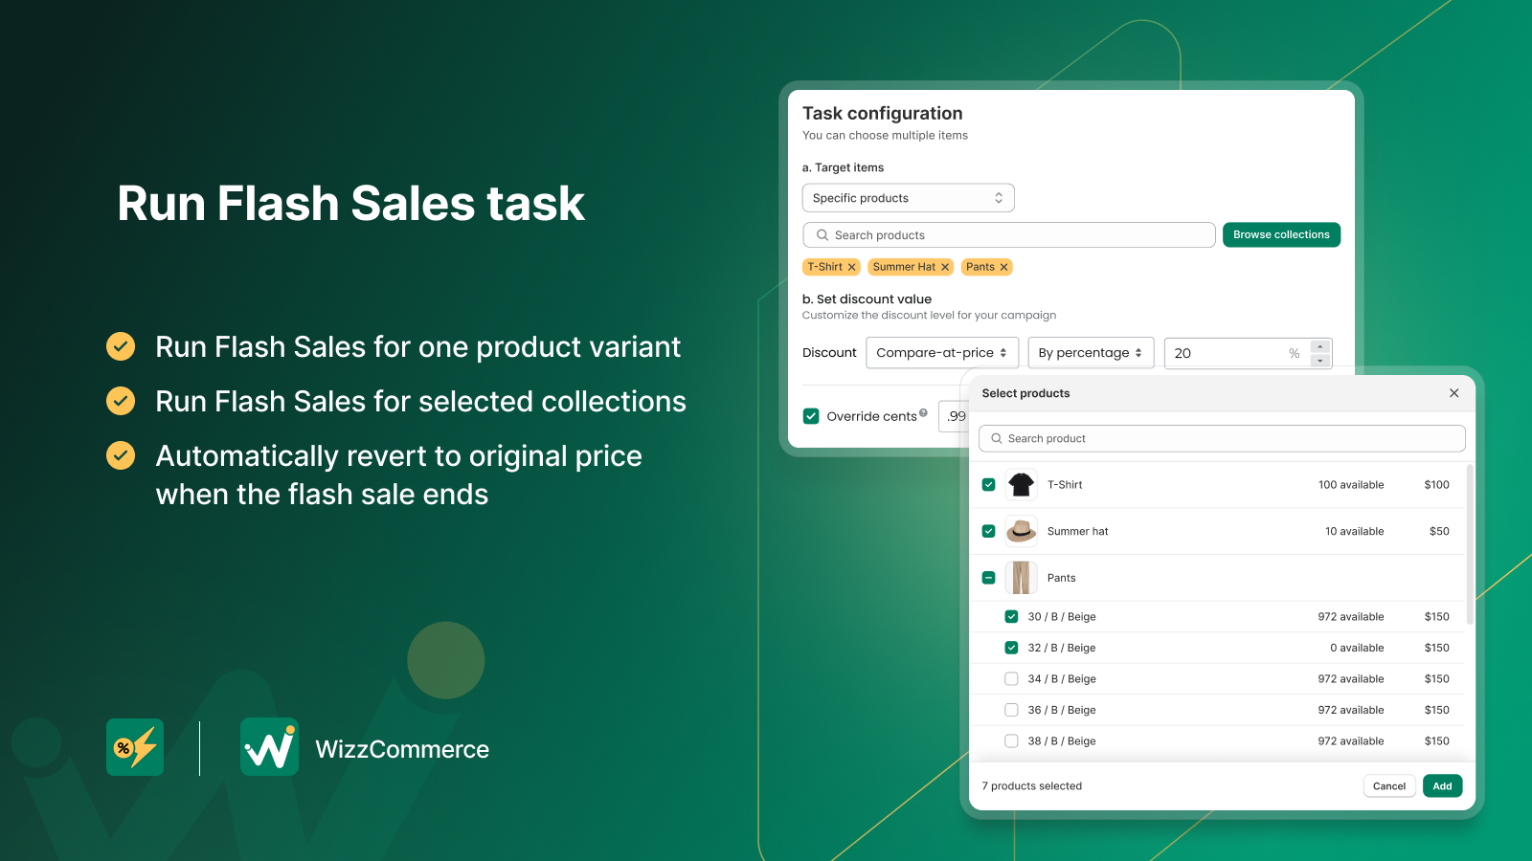Click the $50 Summer hat price
The image size is (1532, 861).
(x=1439, y=531)
